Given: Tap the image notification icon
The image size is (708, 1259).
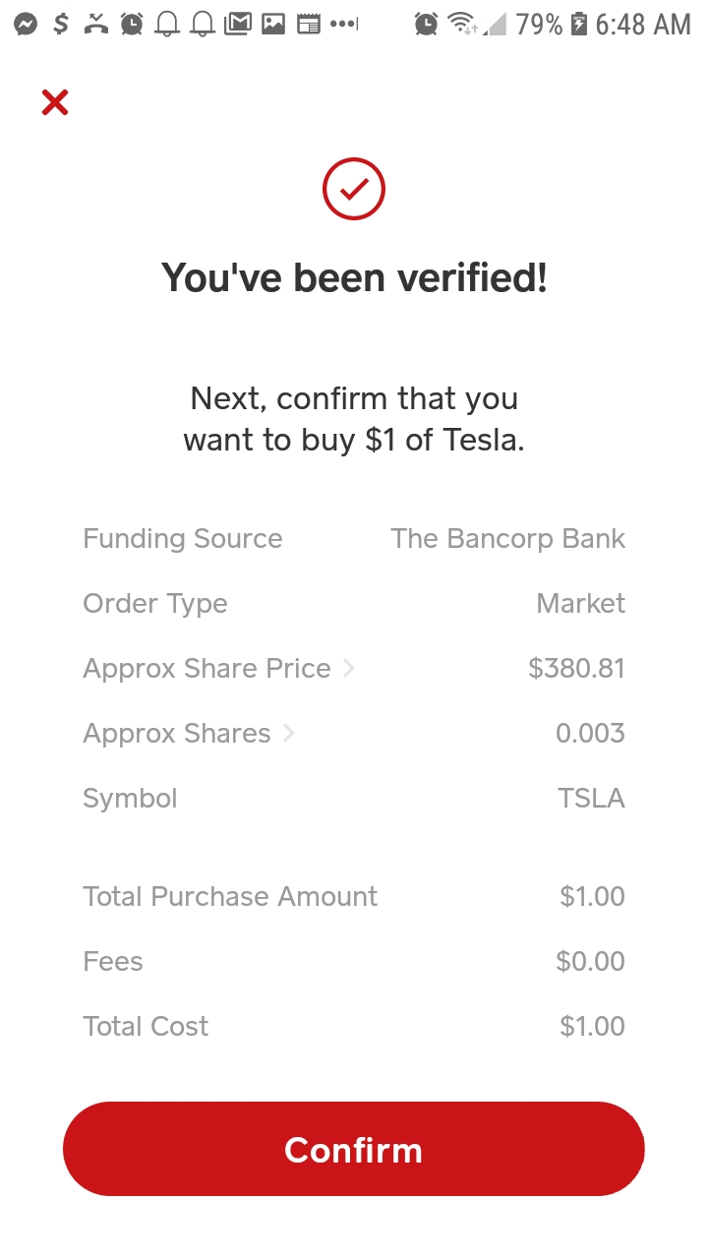Looking at the screenshot, I should pos(273,24).
